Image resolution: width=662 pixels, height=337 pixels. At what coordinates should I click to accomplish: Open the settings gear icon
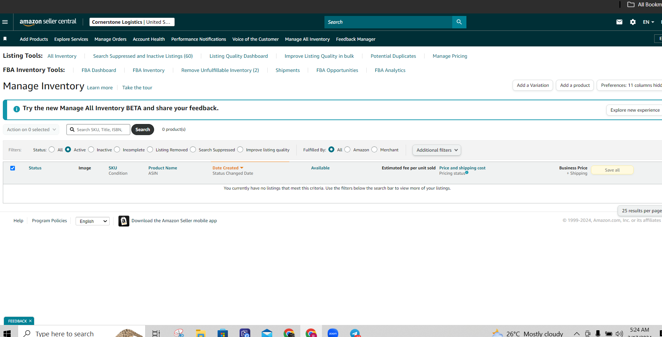point(633,22)
